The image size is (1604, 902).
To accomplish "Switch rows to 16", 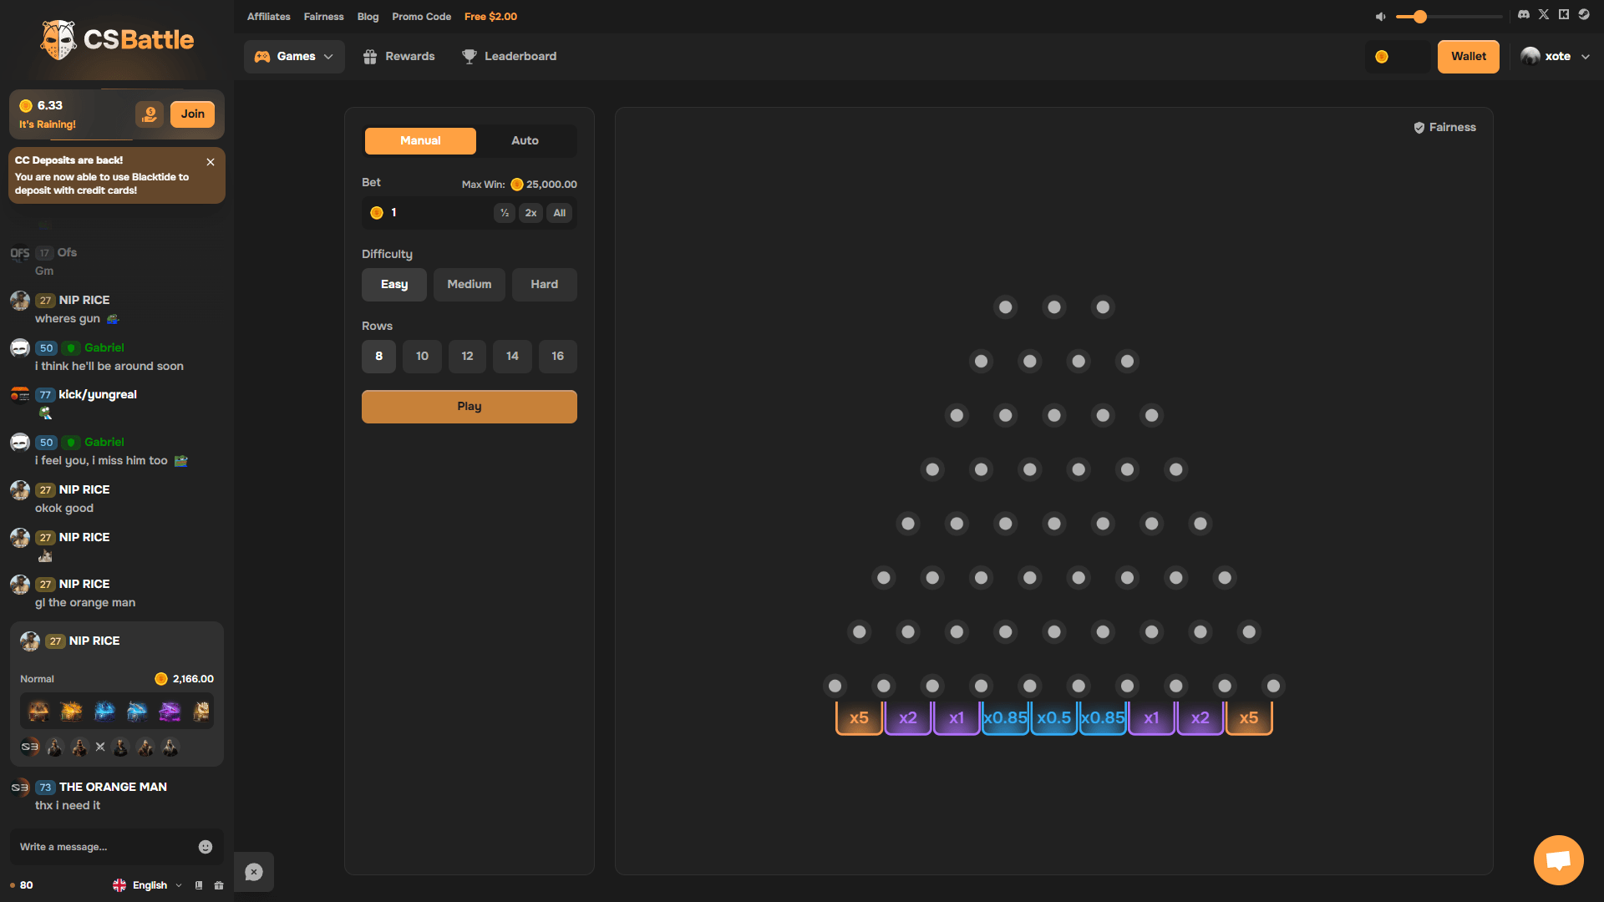I will [x=557, y=356].
